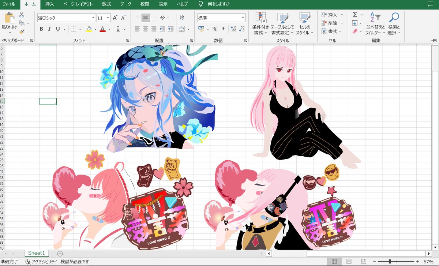This screenshot has height=266, width=439.
Task: Increase decimal places
Action: point(233,29)
